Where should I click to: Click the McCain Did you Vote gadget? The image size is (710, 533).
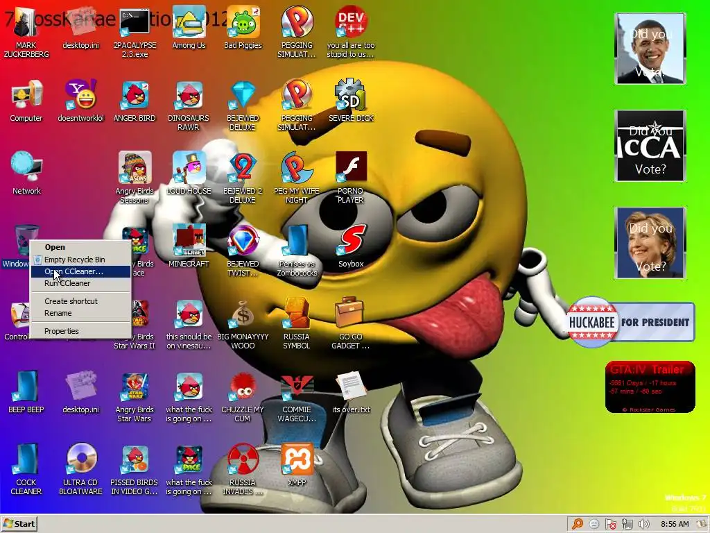tap(650, 146)
